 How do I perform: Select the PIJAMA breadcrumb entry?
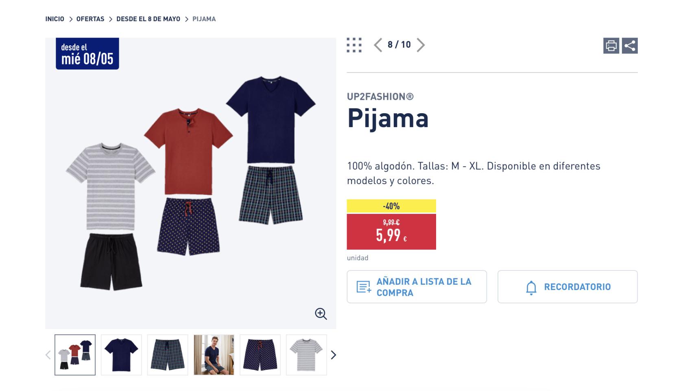tap(204, 19)
